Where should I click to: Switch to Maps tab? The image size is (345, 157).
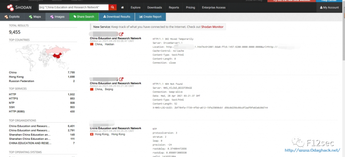[35, 17]
